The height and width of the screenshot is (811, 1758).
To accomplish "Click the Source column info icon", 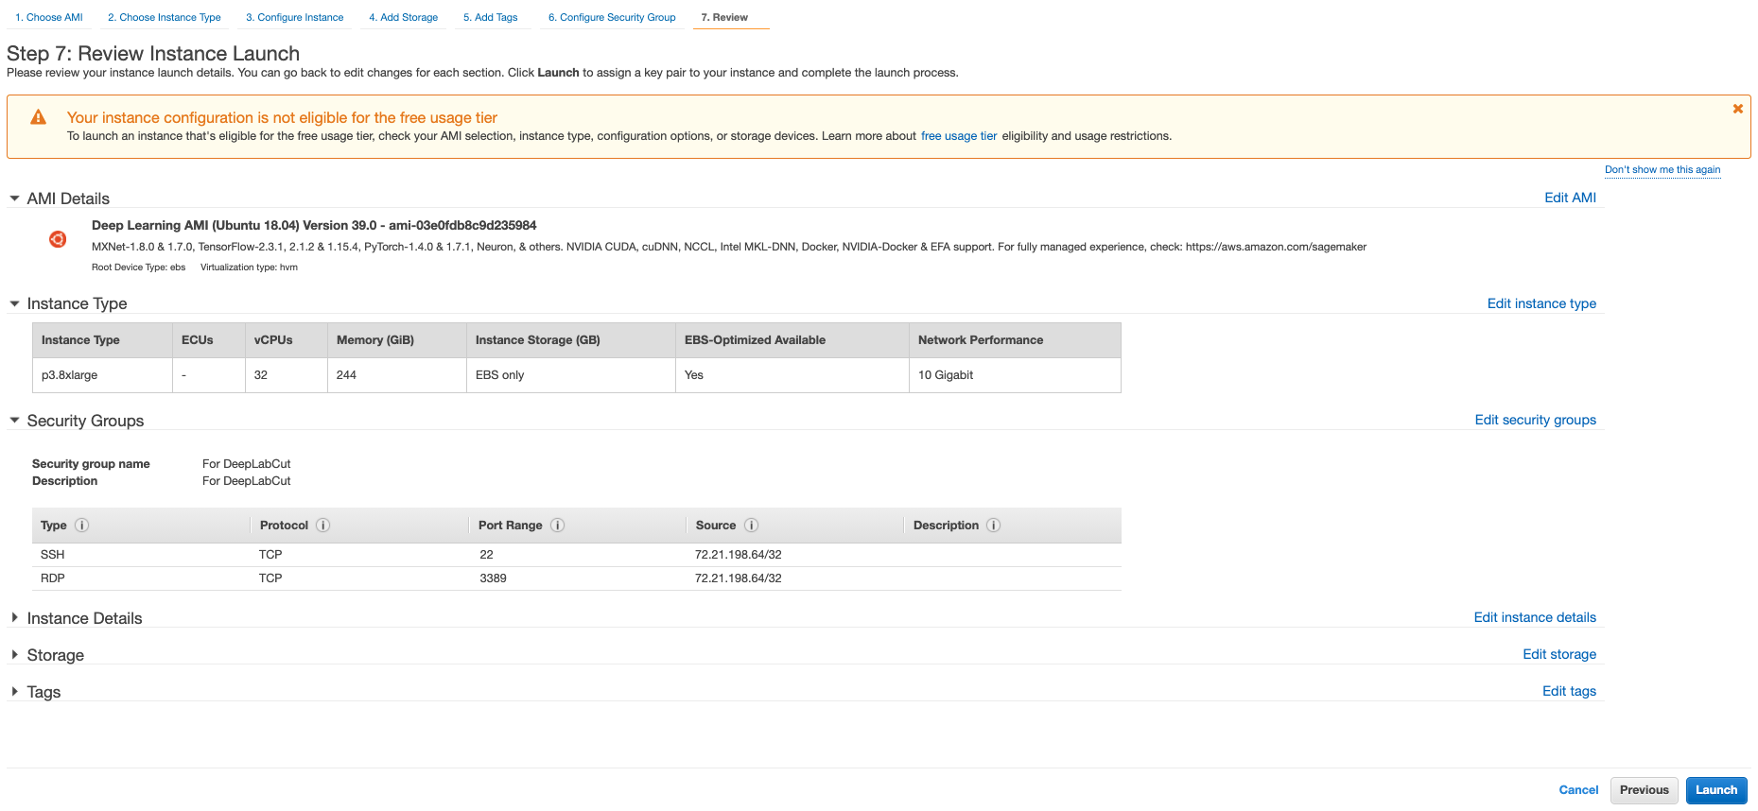I will point(752,526).
